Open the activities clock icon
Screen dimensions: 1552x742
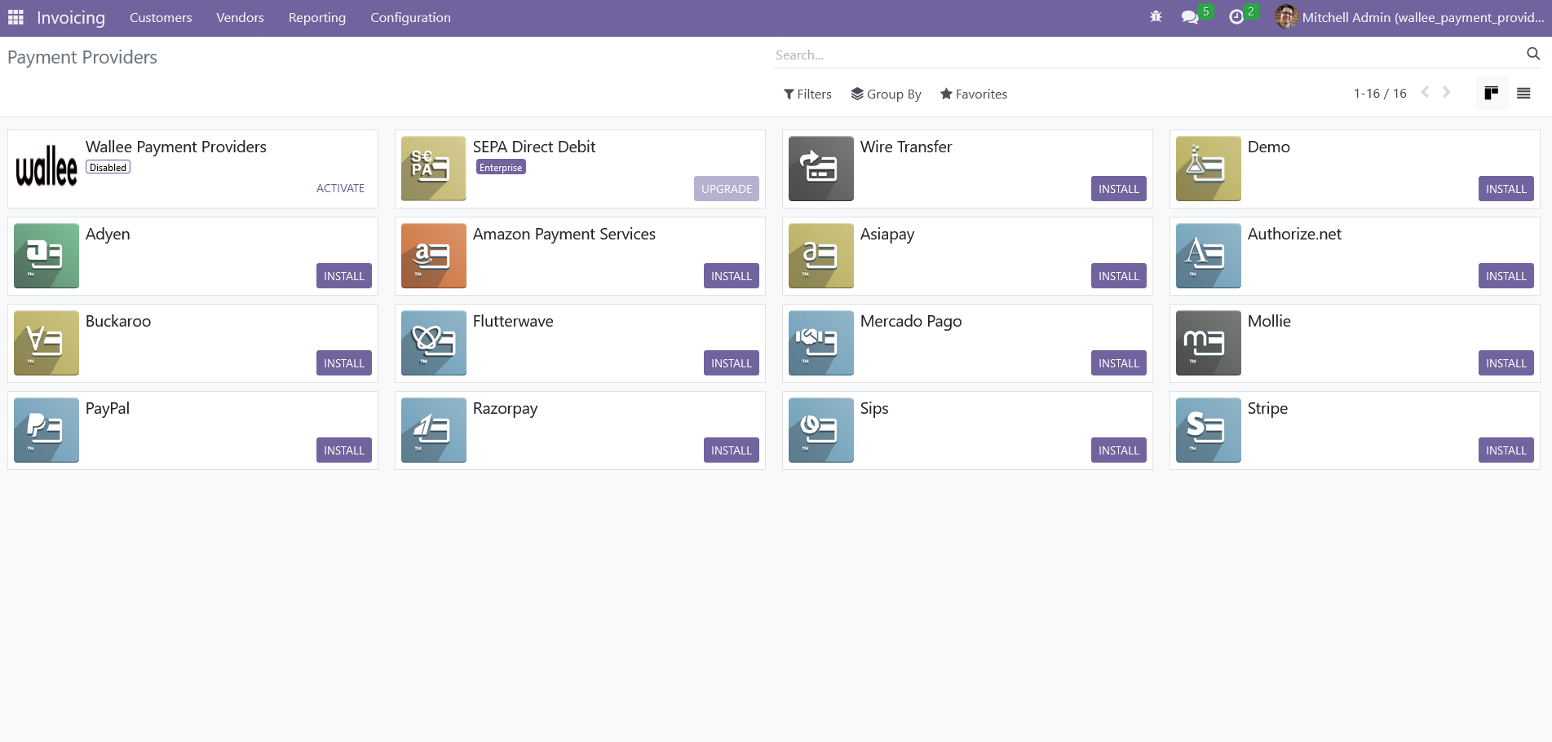click(1236, 17)
